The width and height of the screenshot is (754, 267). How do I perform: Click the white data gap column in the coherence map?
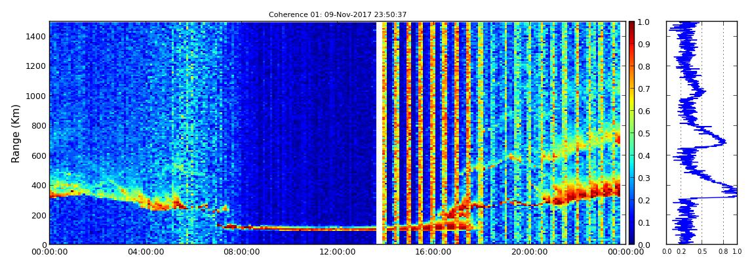click(x=379, y=133)
